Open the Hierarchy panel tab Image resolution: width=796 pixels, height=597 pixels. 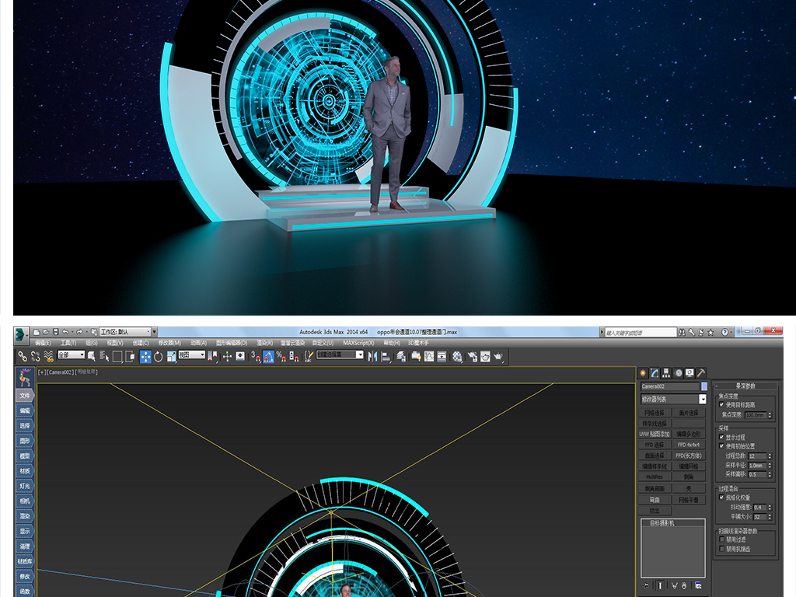coord(666,373)
